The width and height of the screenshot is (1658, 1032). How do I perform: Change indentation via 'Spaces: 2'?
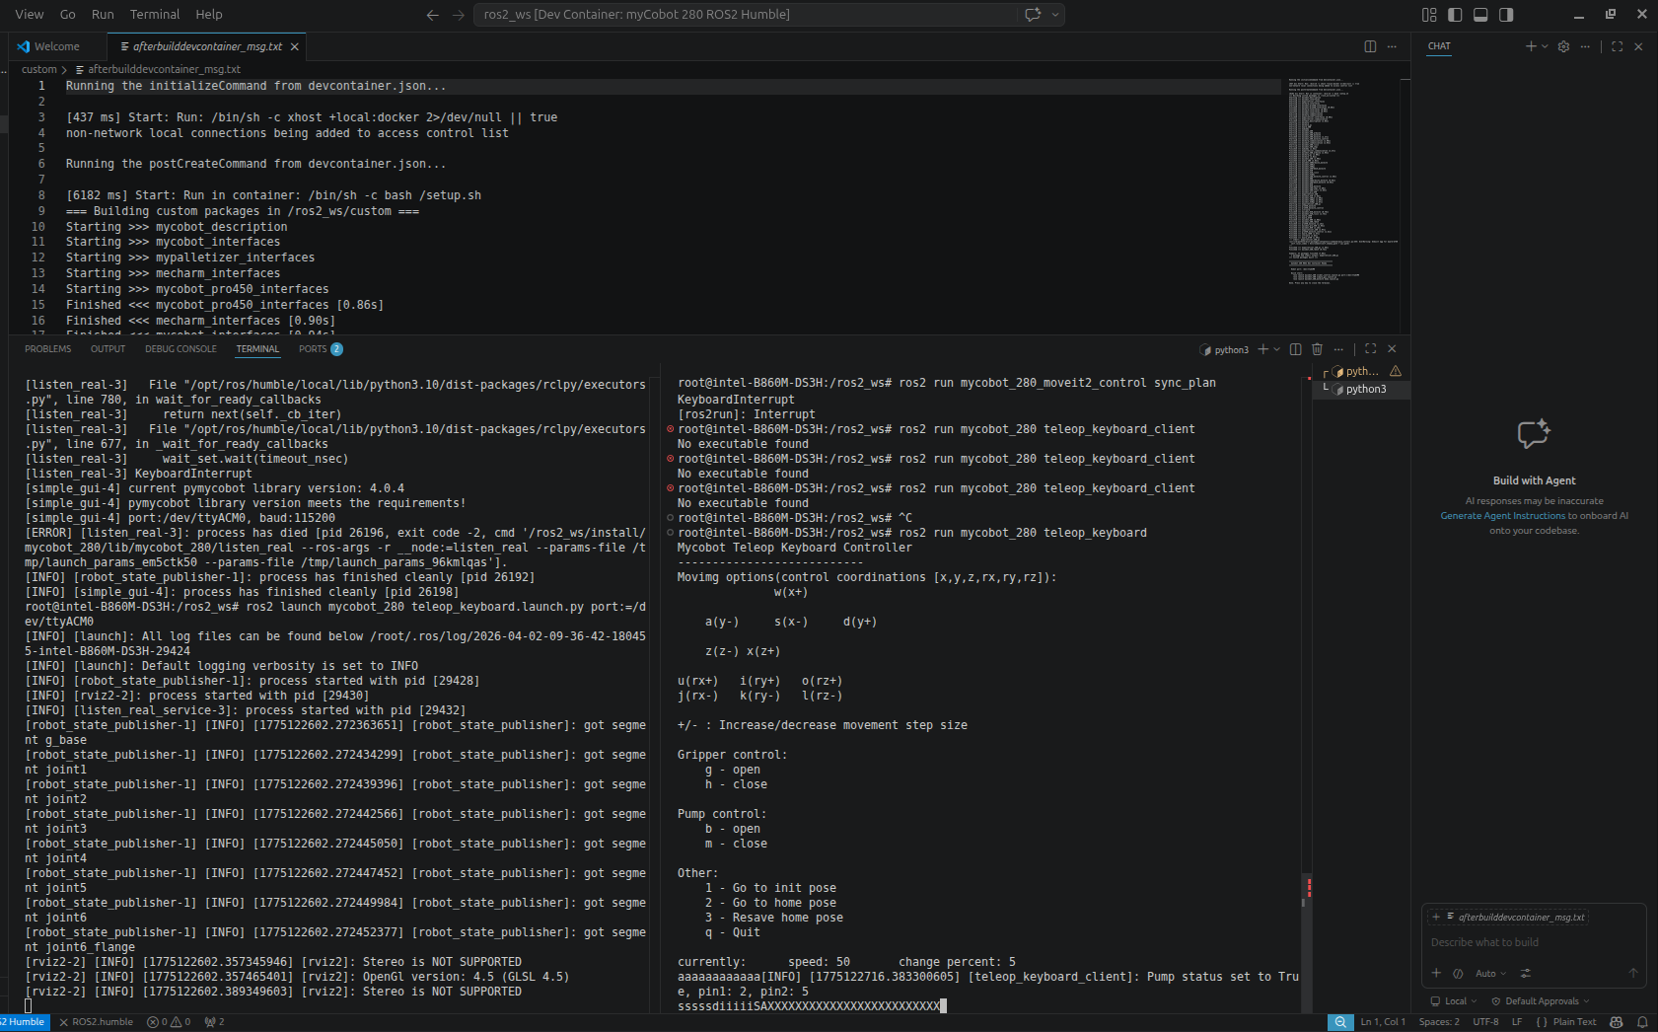point(1439,1022)
